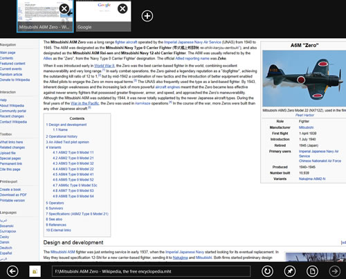The width and height of the screenshot is (346, 279).
Task: Close the Google tab
Action: click(x=122, y=9)
